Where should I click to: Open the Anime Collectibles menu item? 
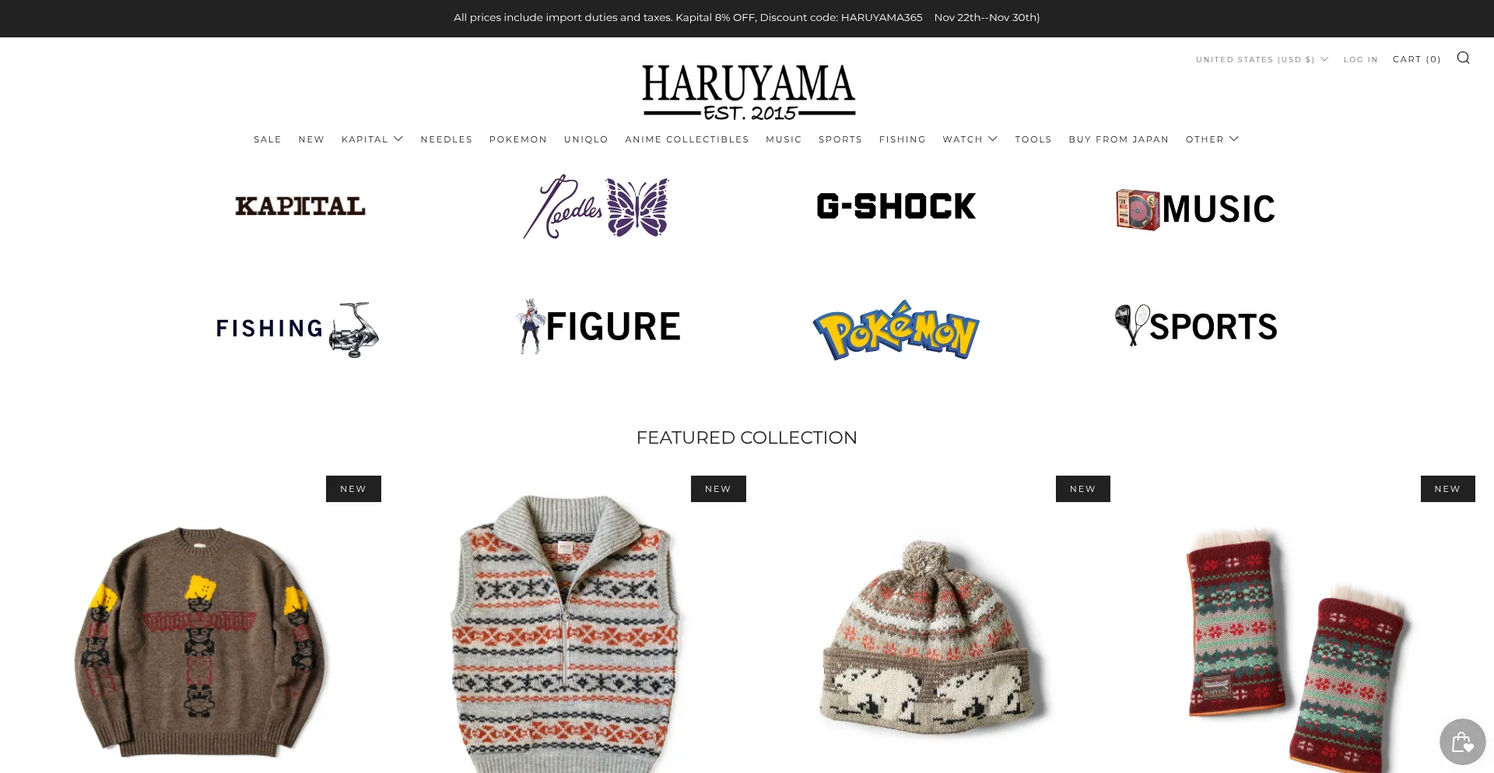687,139
